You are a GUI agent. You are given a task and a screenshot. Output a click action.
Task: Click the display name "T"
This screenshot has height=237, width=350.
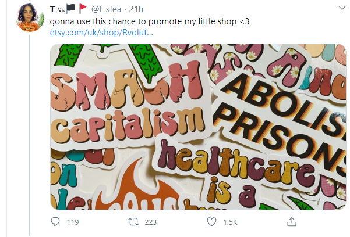point(52,9)
